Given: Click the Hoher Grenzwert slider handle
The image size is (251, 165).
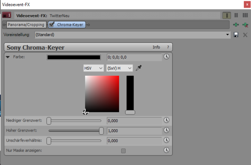Looking at the screenshot, I should (101, 131).
